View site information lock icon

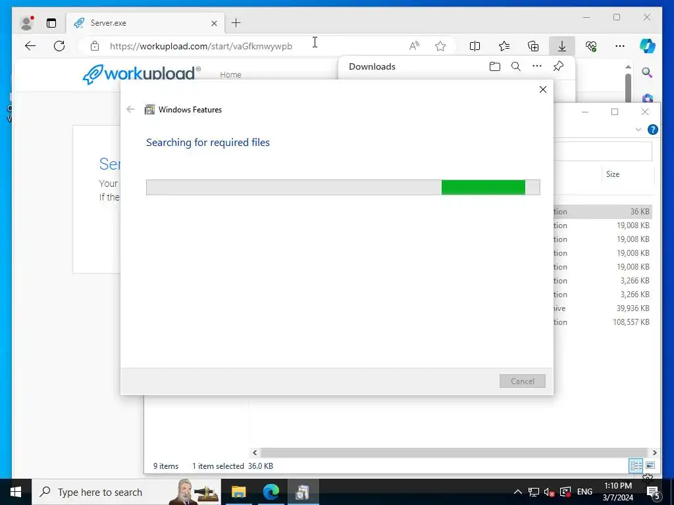(95, 46)
